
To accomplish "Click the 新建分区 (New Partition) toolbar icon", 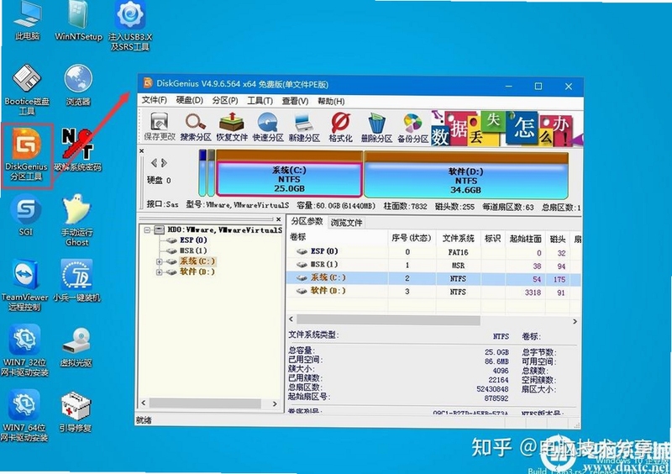I will pyautogui.click(x=304, y=127).
